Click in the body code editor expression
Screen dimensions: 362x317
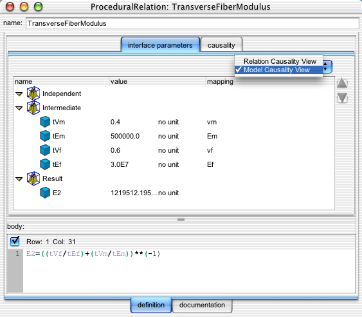pyautogui.click(x=93, y=254)
